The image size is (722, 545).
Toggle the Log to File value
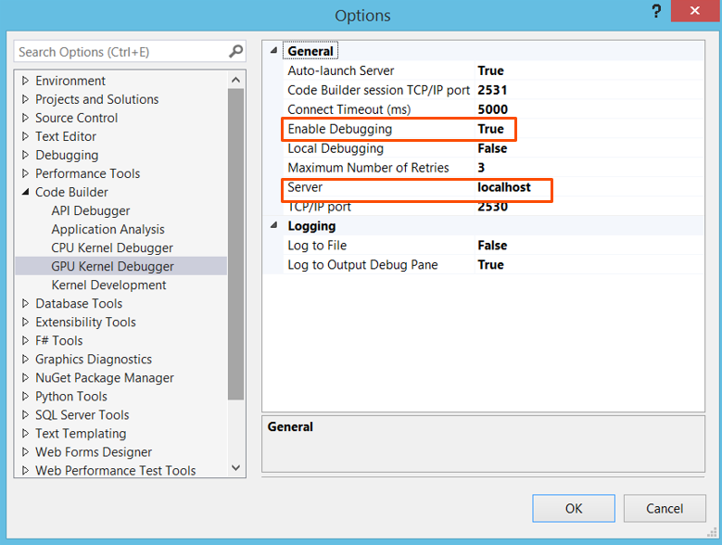coord(492,245)
